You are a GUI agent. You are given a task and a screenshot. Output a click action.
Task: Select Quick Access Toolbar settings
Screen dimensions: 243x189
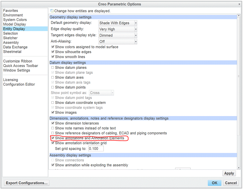20,66
